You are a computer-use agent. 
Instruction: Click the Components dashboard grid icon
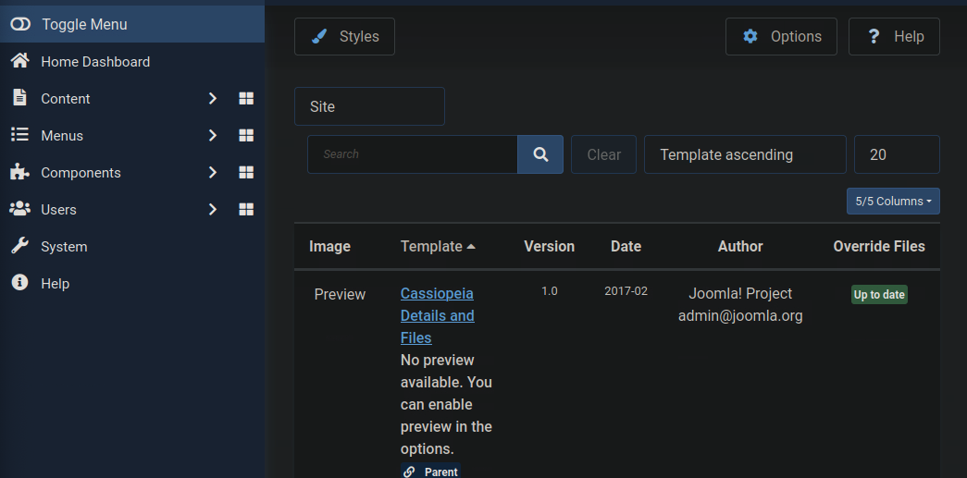(x=246, y=173)
